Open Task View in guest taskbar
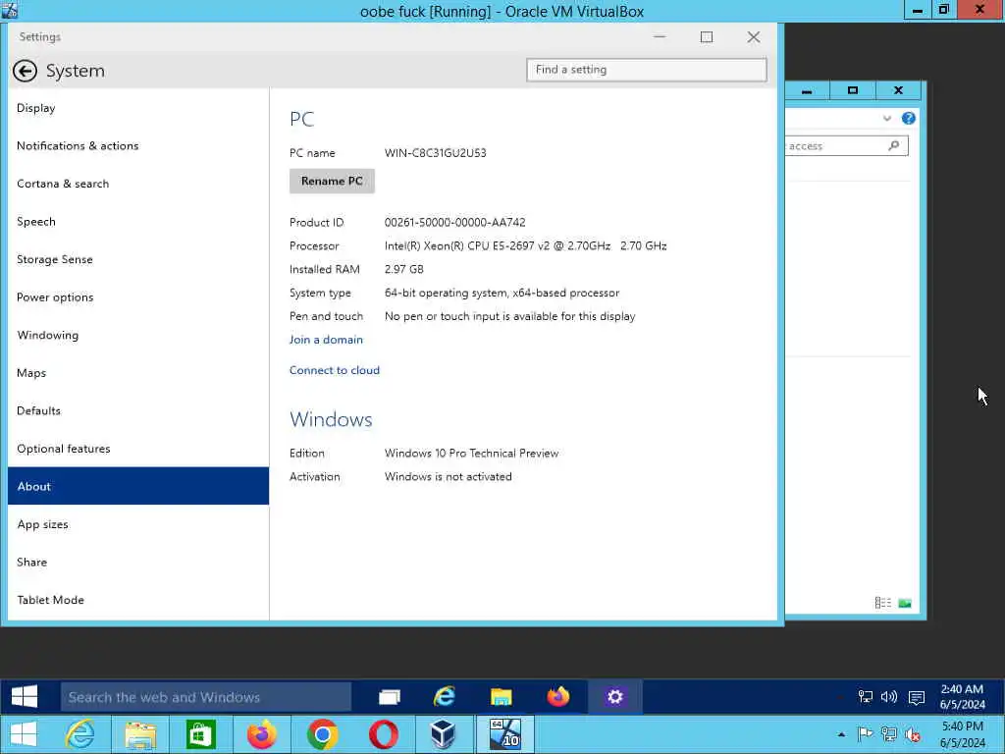This screenshot has height=754, width=1005. point(389,697)
